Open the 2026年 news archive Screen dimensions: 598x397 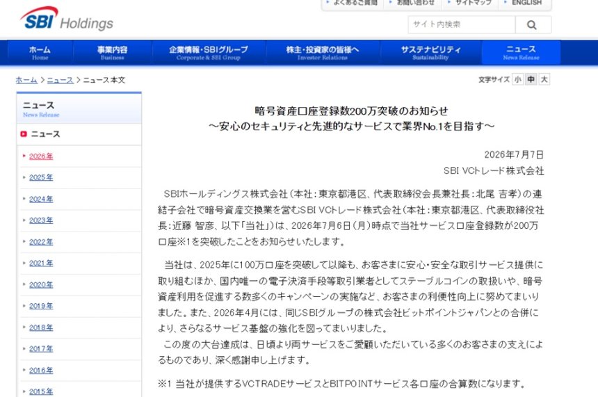41,156
